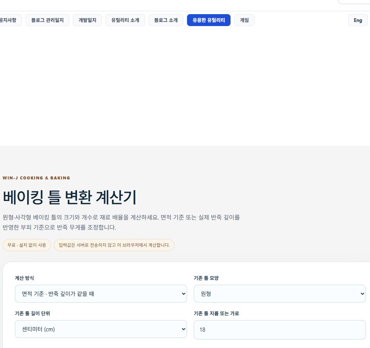The height and width of the screenshot is (348, 370).
Task: Expand the 계산 방식 dropdown
Action: (x=101, y=294)
